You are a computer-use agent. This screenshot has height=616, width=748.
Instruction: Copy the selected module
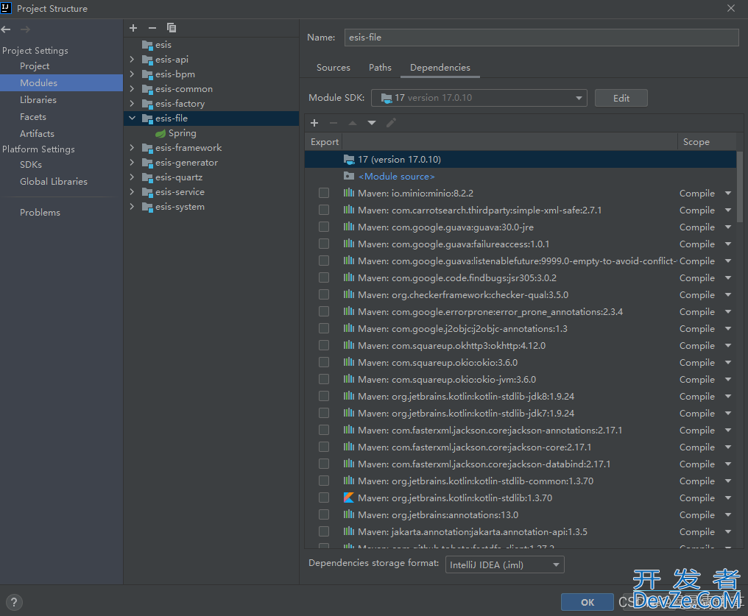172,28
